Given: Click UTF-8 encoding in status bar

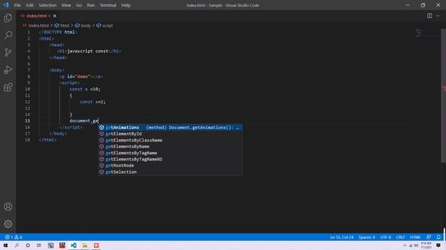Looking at the screenshot, I should 385,237.
